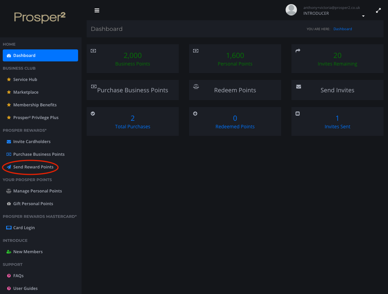Open Send Reward Points
This screenshot has height=294, width=388.
33,167
